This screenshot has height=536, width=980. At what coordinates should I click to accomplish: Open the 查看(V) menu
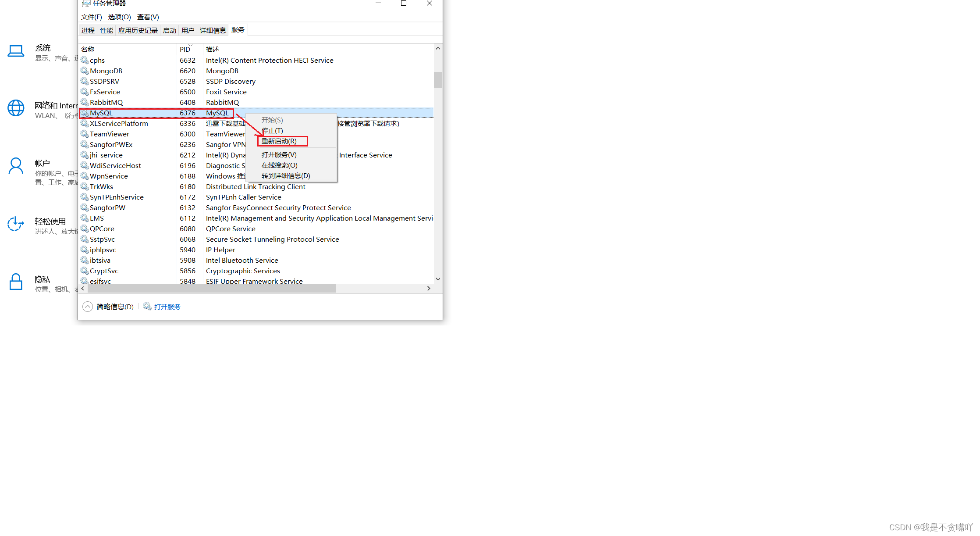148,17
